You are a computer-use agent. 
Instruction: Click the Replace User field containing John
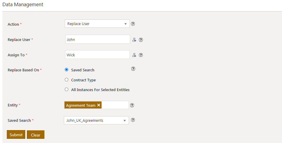click(x=97, y=40)
